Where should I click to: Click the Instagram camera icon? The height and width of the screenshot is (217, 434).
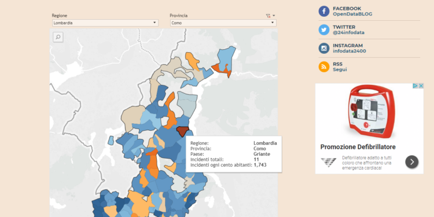(324, 48)
